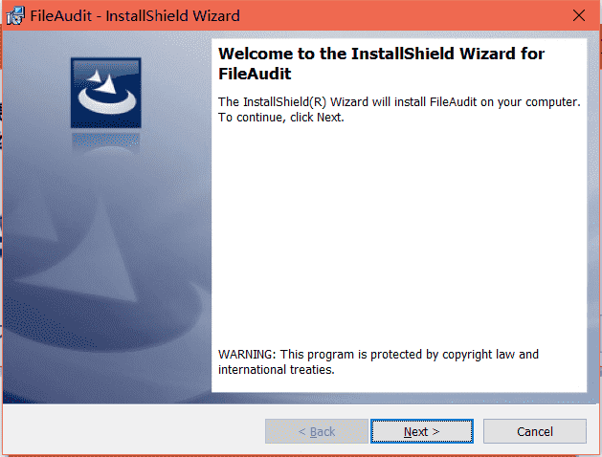Click the blue banner area above the logo

(x=106, y=44)
